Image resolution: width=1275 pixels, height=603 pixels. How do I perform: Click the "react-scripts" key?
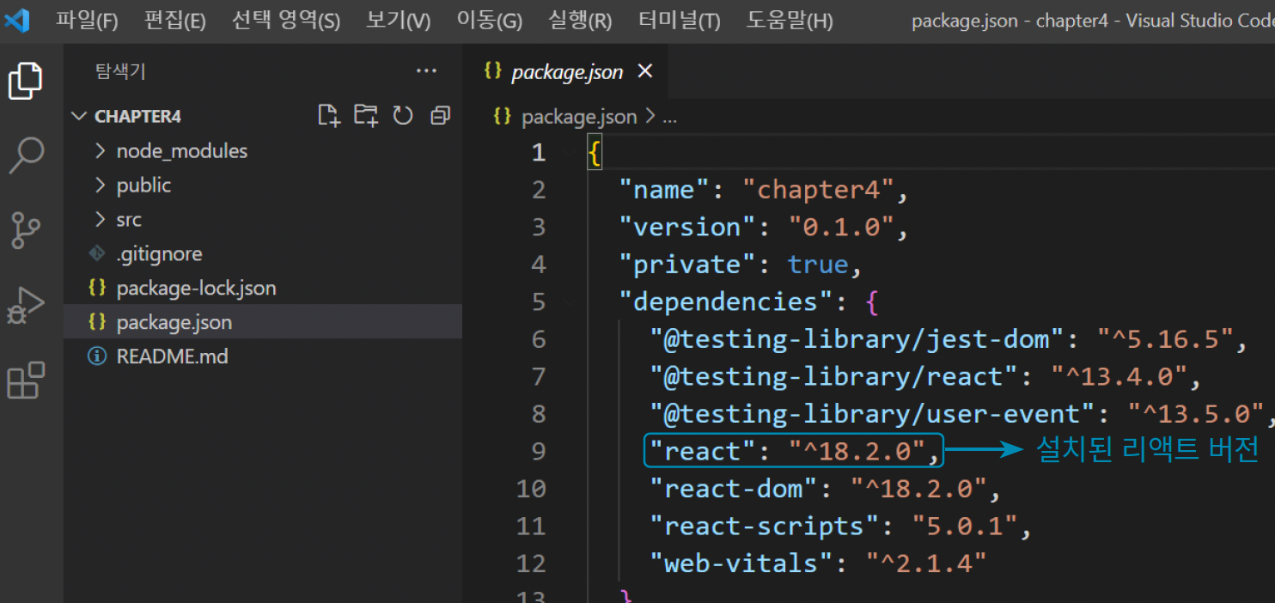(764, 526)
